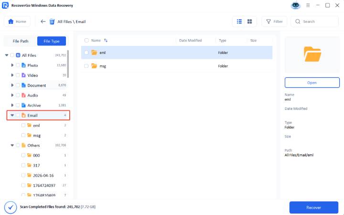Screen dimensions: 344x215
Task: Check the All Files checkbox
Action: click(x=12, y=55)
